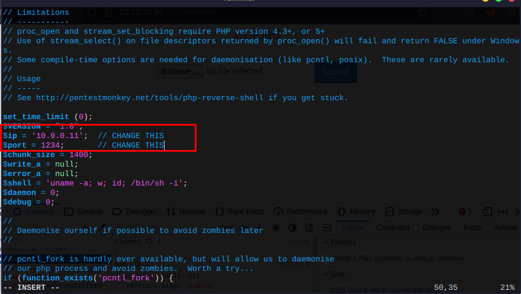This screenshot has height=294, width=521.
Task: Open devtools three-dot options menu
Action: [x=503, y=212]
